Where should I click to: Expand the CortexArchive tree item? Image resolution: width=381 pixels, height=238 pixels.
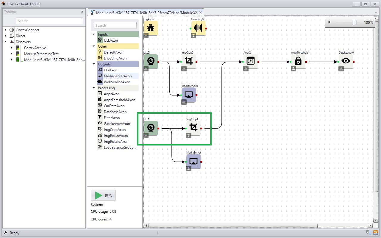12,48
